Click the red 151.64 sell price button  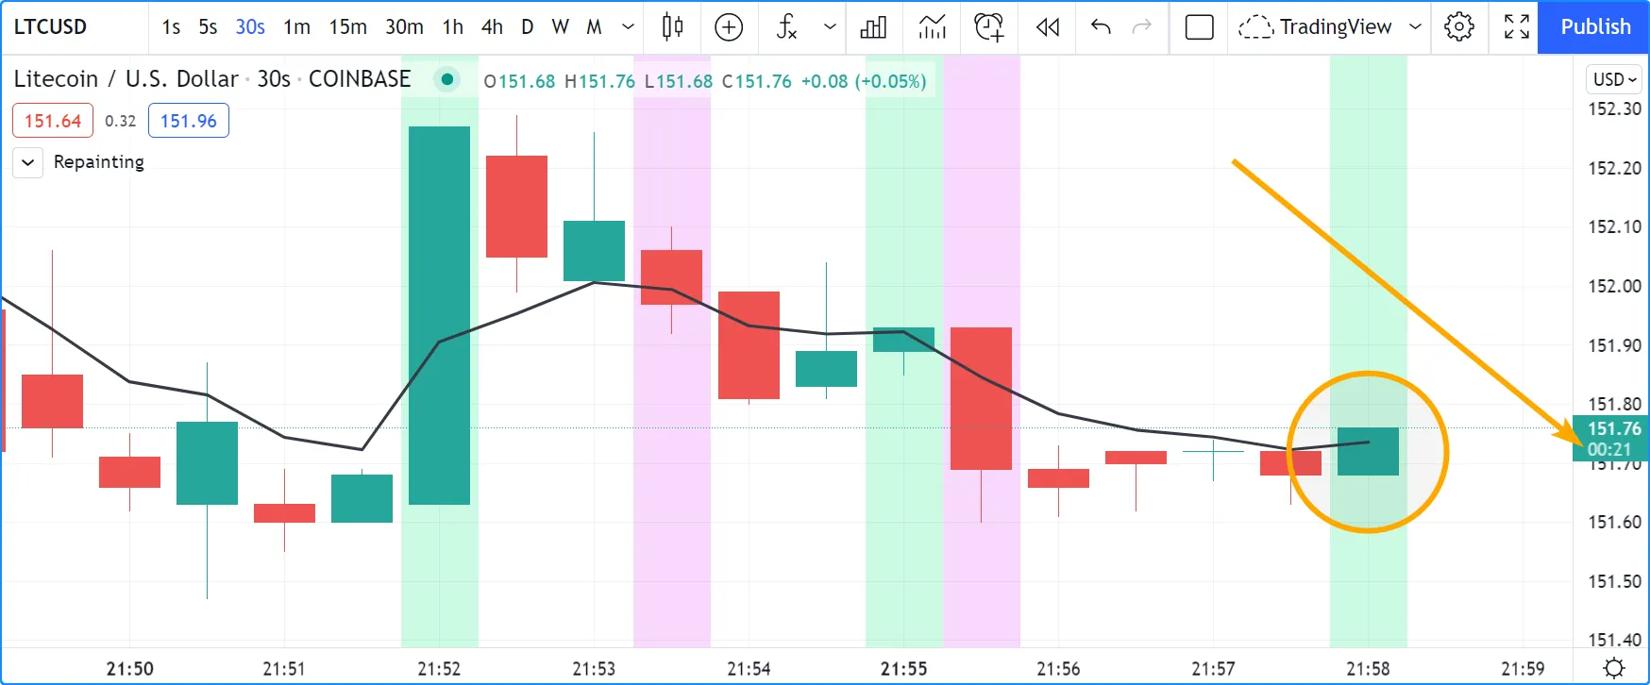53,121
